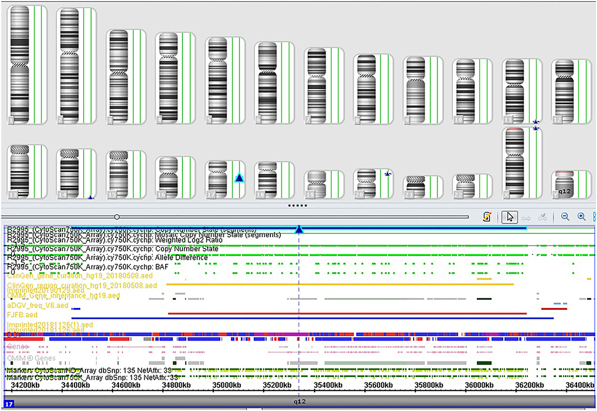Select the dark green OMIM Genes block near 36000kb
597x411 pixels.
pos(484,363)
